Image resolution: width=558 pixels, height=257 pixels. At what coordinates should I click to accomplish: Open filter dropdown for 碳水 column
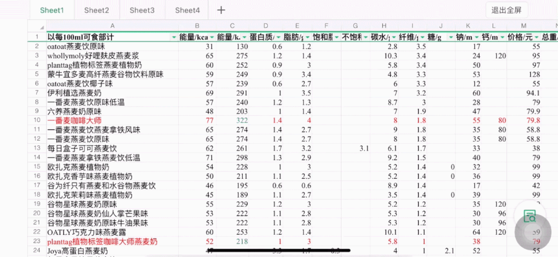pyautogui.click(x=394, y=37)
